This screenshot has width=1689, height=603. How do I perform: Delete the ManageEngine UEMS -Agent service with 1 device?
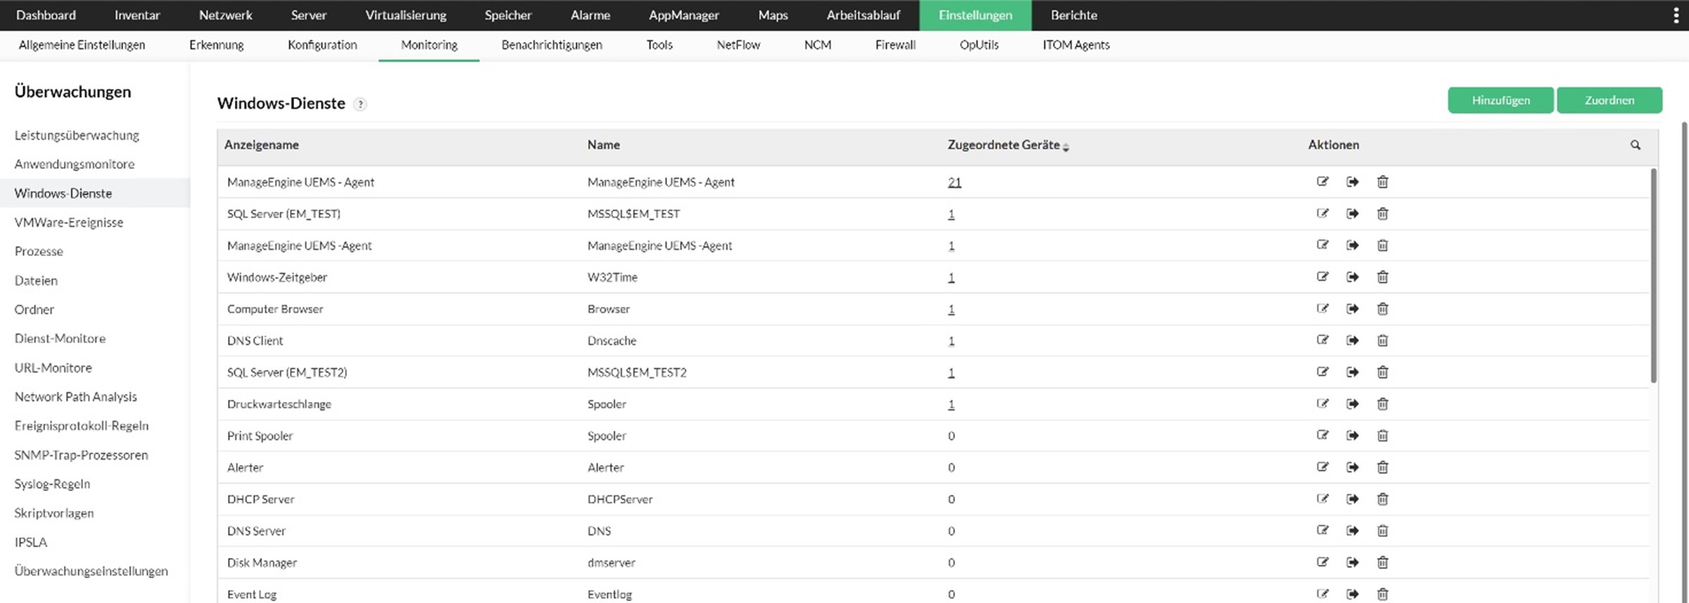tap(1382, 245)
